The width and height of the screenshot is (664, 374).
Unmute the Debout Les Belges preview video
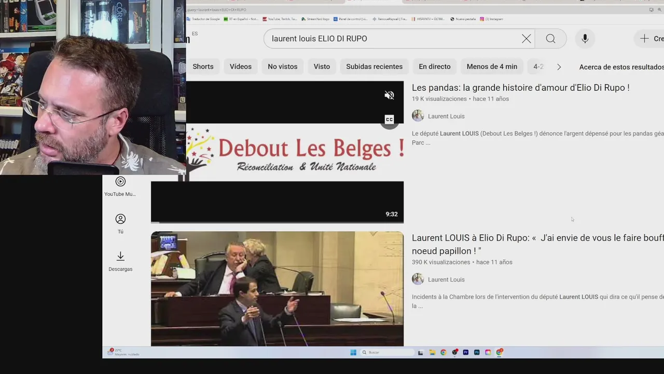pyautogui.click(x=389, y=95)
